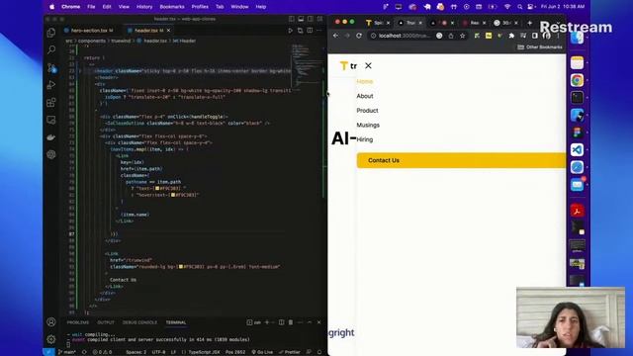Open the Manage gear in VS Code activity bar
This screenshot has width=633, height=356.
(x=51, y=339)
